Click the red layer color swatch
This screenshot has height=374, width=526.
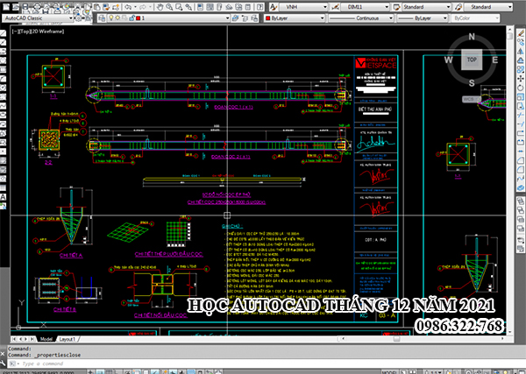(138, 18)
